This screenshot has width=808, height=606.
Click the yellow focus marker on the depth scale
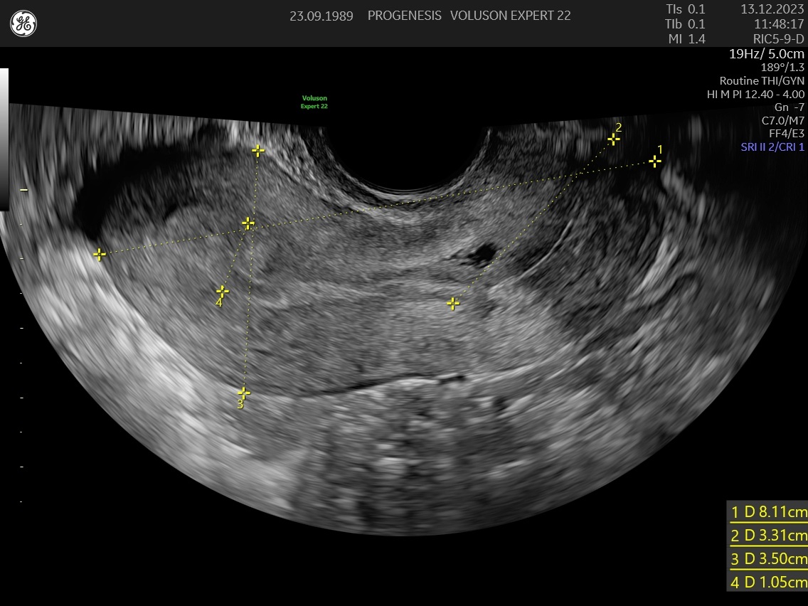(x=23, y=190)
